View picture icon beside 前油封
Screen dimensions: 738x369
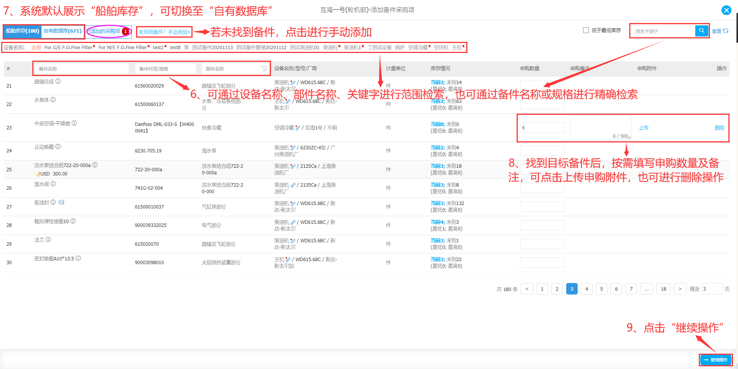click(x=61, y=202)
